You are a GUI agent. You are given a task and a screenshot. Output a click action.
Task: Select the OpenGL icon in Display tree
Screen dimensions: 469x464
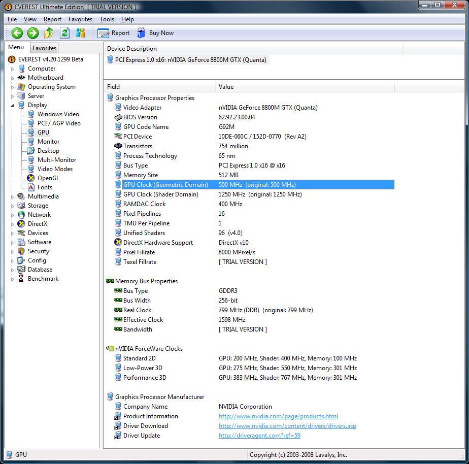tap(31, 178)
